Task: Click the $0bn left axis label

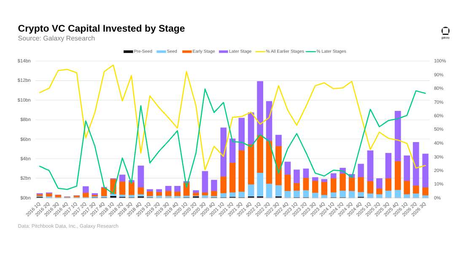Action: click(x=25, y=198)
